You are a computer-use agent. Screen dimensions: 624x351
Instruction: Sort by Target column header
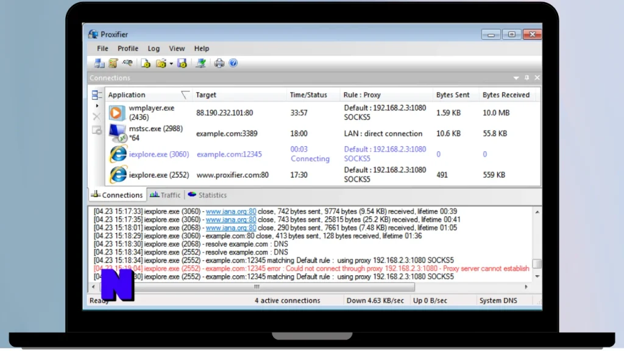click(x=239, y=94)
